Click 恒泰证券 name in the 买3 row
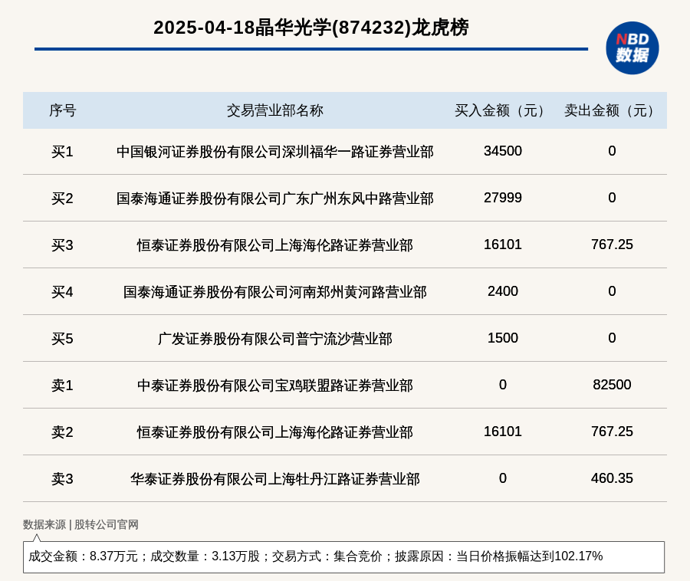690x581 pixels. tap(275, 245)
